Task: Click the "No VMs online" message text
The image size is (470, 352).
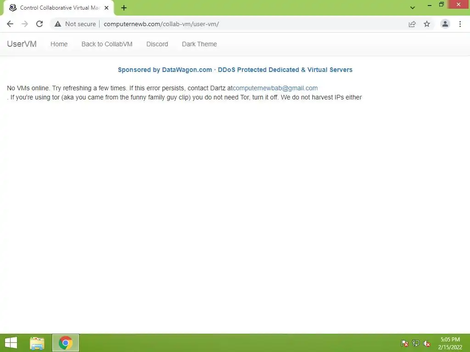Action: pos(28,88)
